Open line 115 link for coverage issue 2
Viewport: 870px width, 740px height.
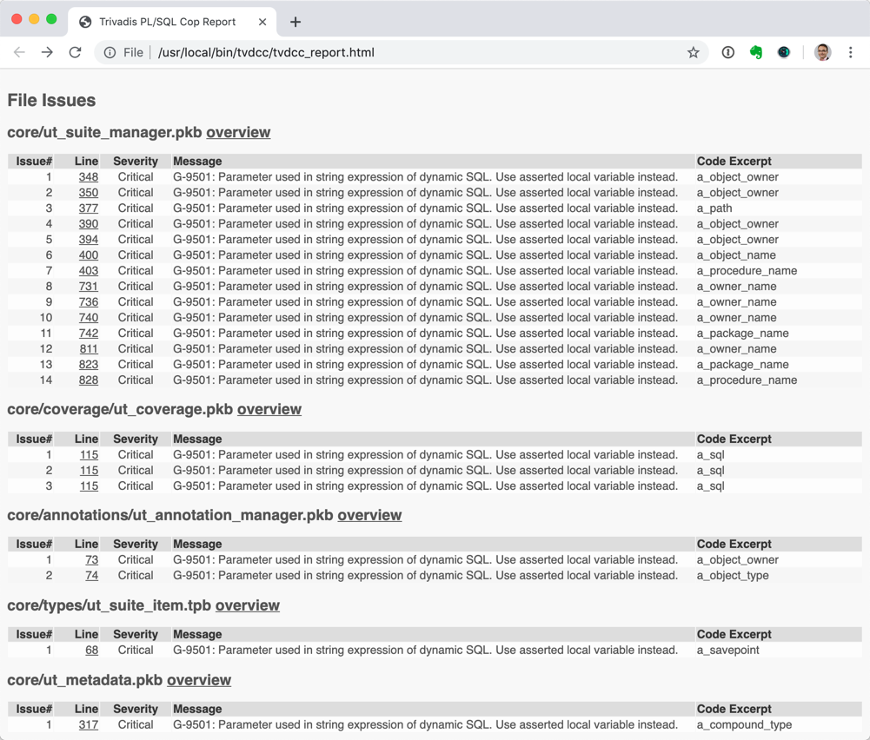pos(89,470)
